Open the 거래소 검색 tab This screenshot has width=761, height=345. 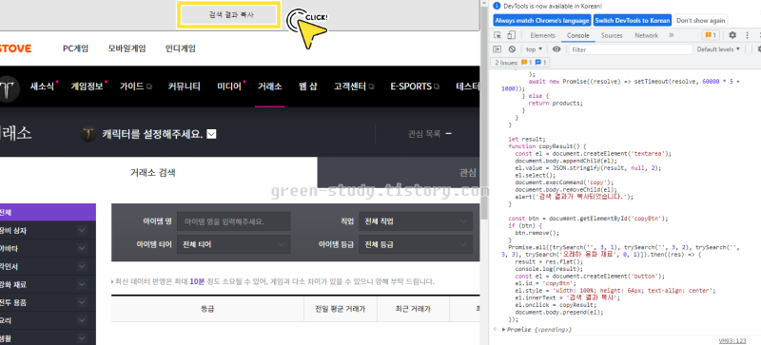point(153,172)
